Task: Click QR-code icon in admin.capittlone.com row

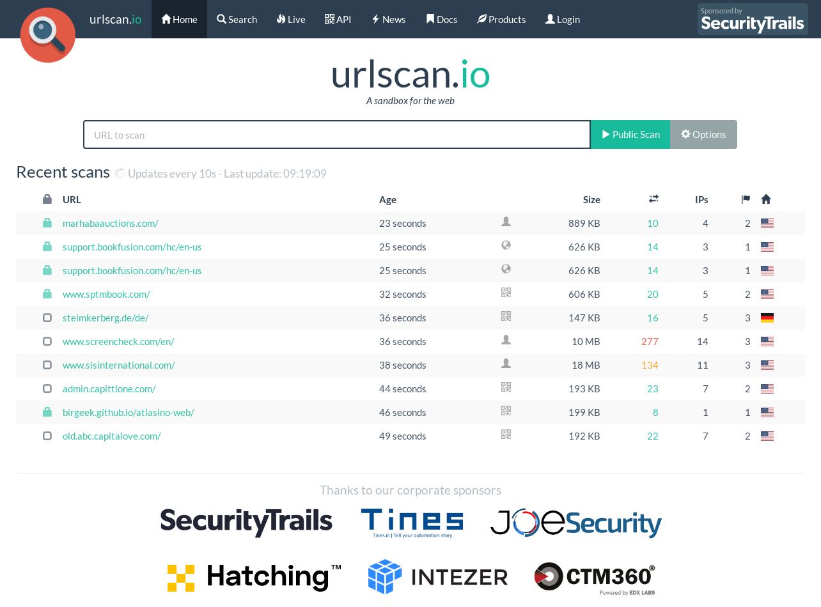Action: tap(506, 387)
